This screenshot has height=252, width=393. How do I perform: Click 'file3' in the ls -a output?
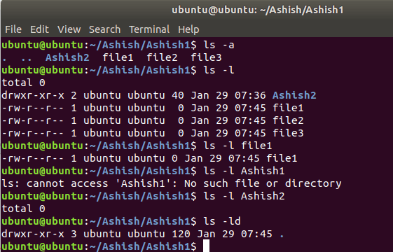point(206,57)
